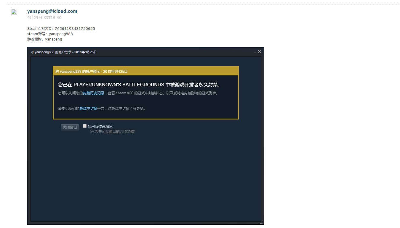Click the broken avatar image icon
Image resolution: width=400 pixels, height=228 pixels.
click(14, 12)
